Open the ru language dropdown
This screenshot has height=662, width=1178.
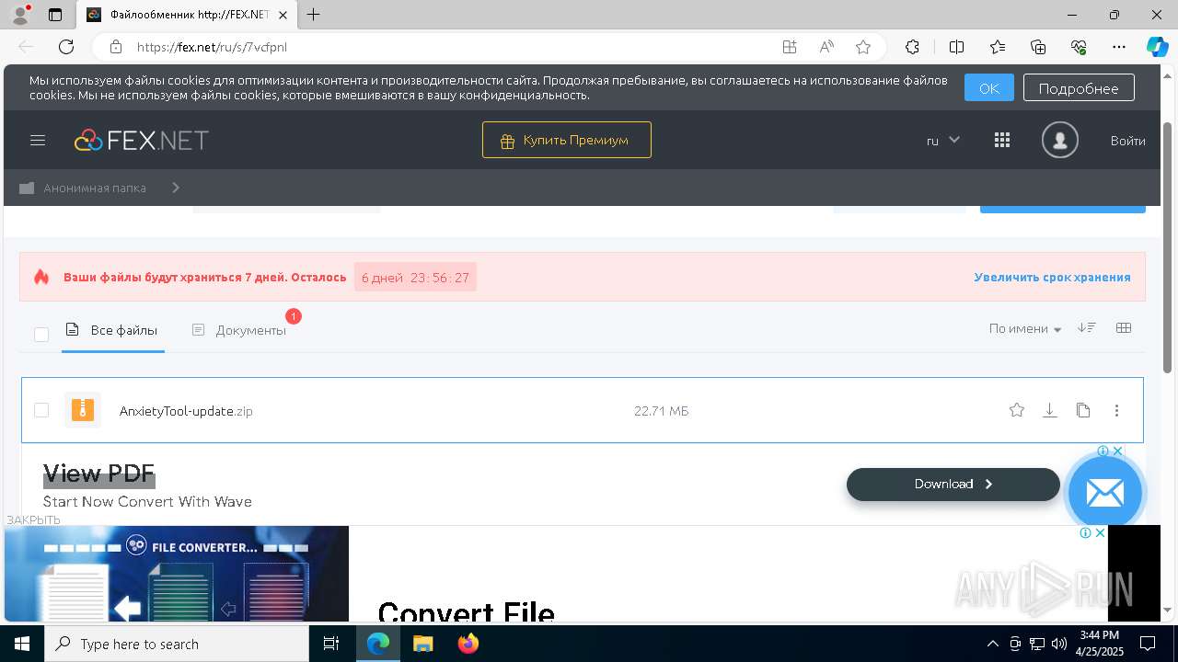(943, 141)
